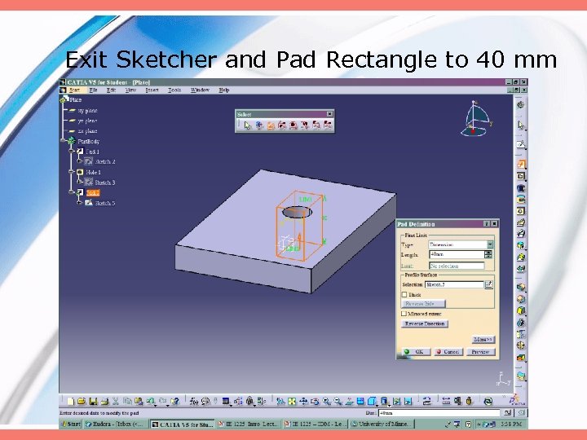Expand the Sketch.3 node in the tree
Image resolution: width=587 pixels, height=440 pixels.
click(79, 183)
